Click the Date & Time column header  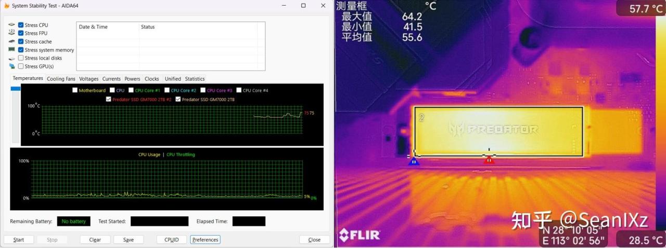tap(108, 27)
